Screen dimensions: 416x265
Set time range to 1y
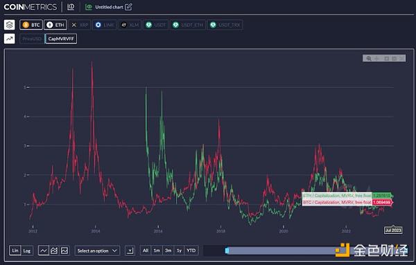click(x=179, y=250)
